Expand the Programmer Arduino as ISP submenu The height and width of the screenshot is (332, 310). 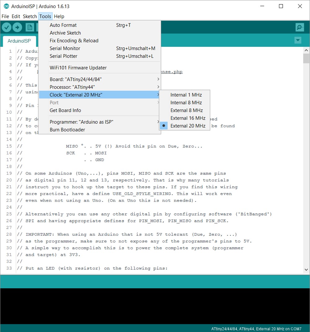pos(100,122)
